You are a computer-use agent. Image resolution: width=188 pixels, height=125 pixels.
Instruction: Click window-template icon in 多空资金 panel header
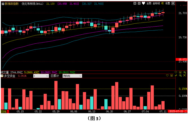coord(172,75)
